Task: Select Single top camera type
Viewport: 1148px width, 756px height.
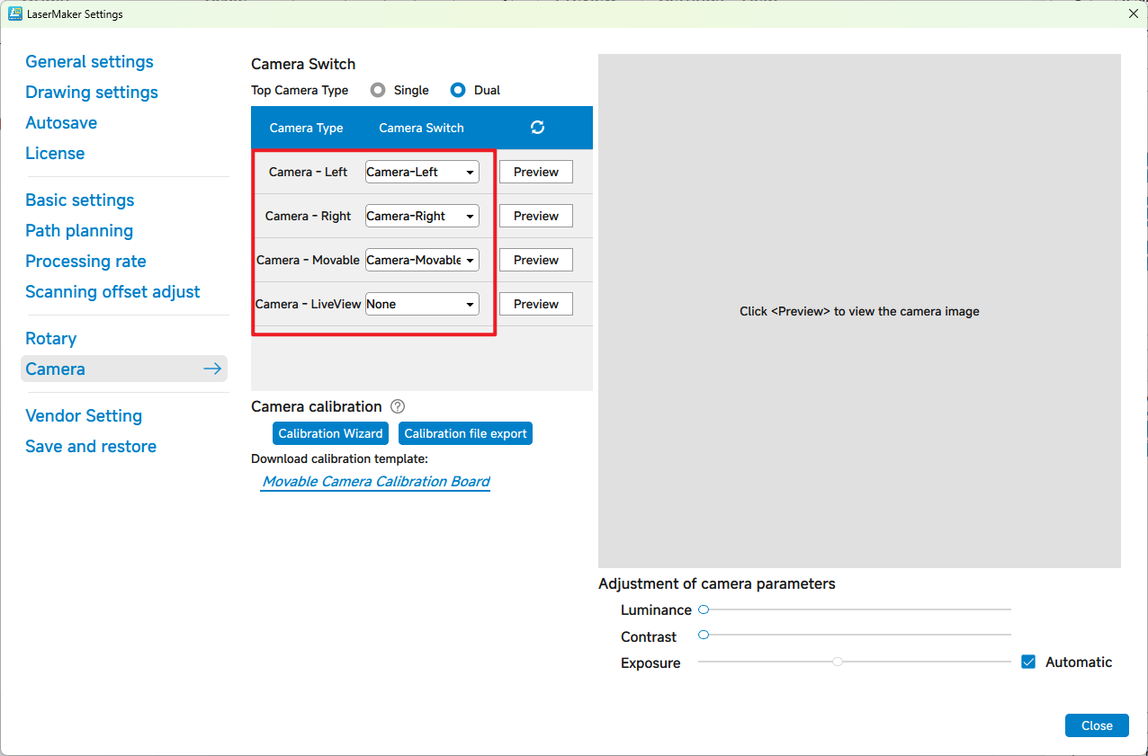Action: click(x=378, y=90)
